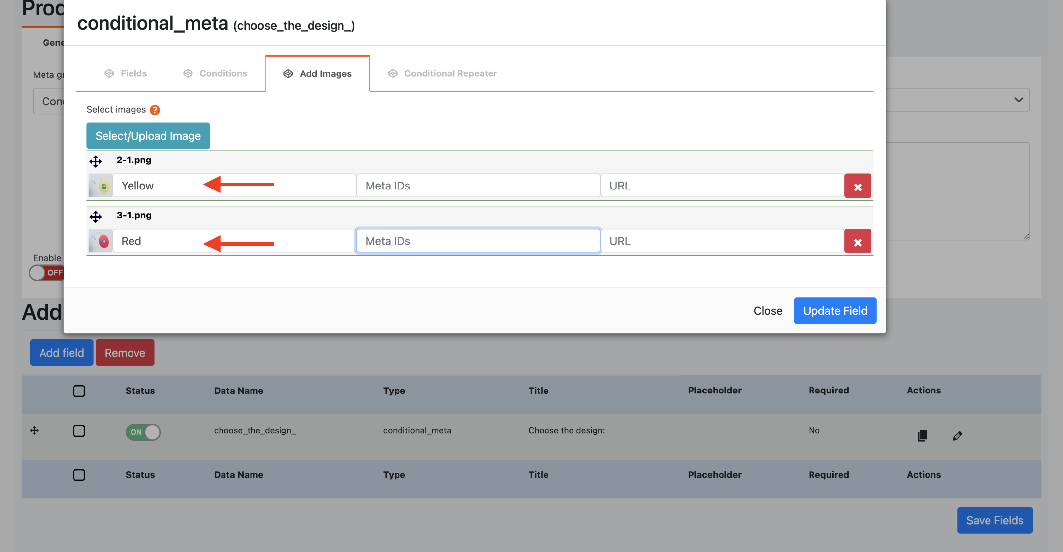The image size is (1063, 552).
Task: Click the pencil edit icon in Actions
Action: click(957, 436)
